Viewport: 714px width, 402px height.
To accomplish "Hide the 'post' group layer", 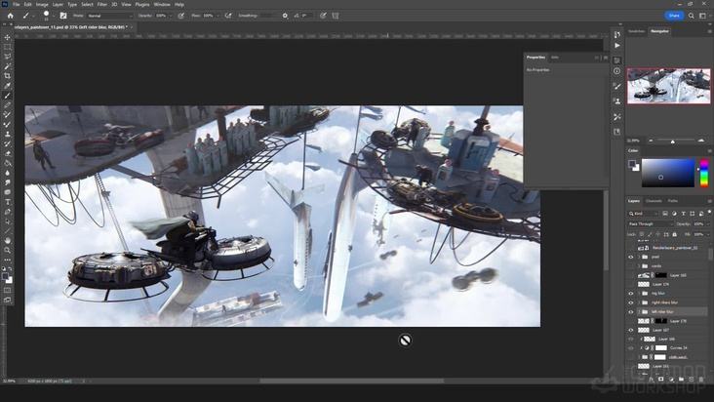I will (x=631, y=257).
